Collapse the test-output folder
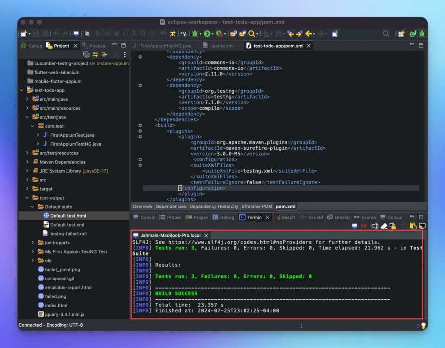 coord(27,198)
